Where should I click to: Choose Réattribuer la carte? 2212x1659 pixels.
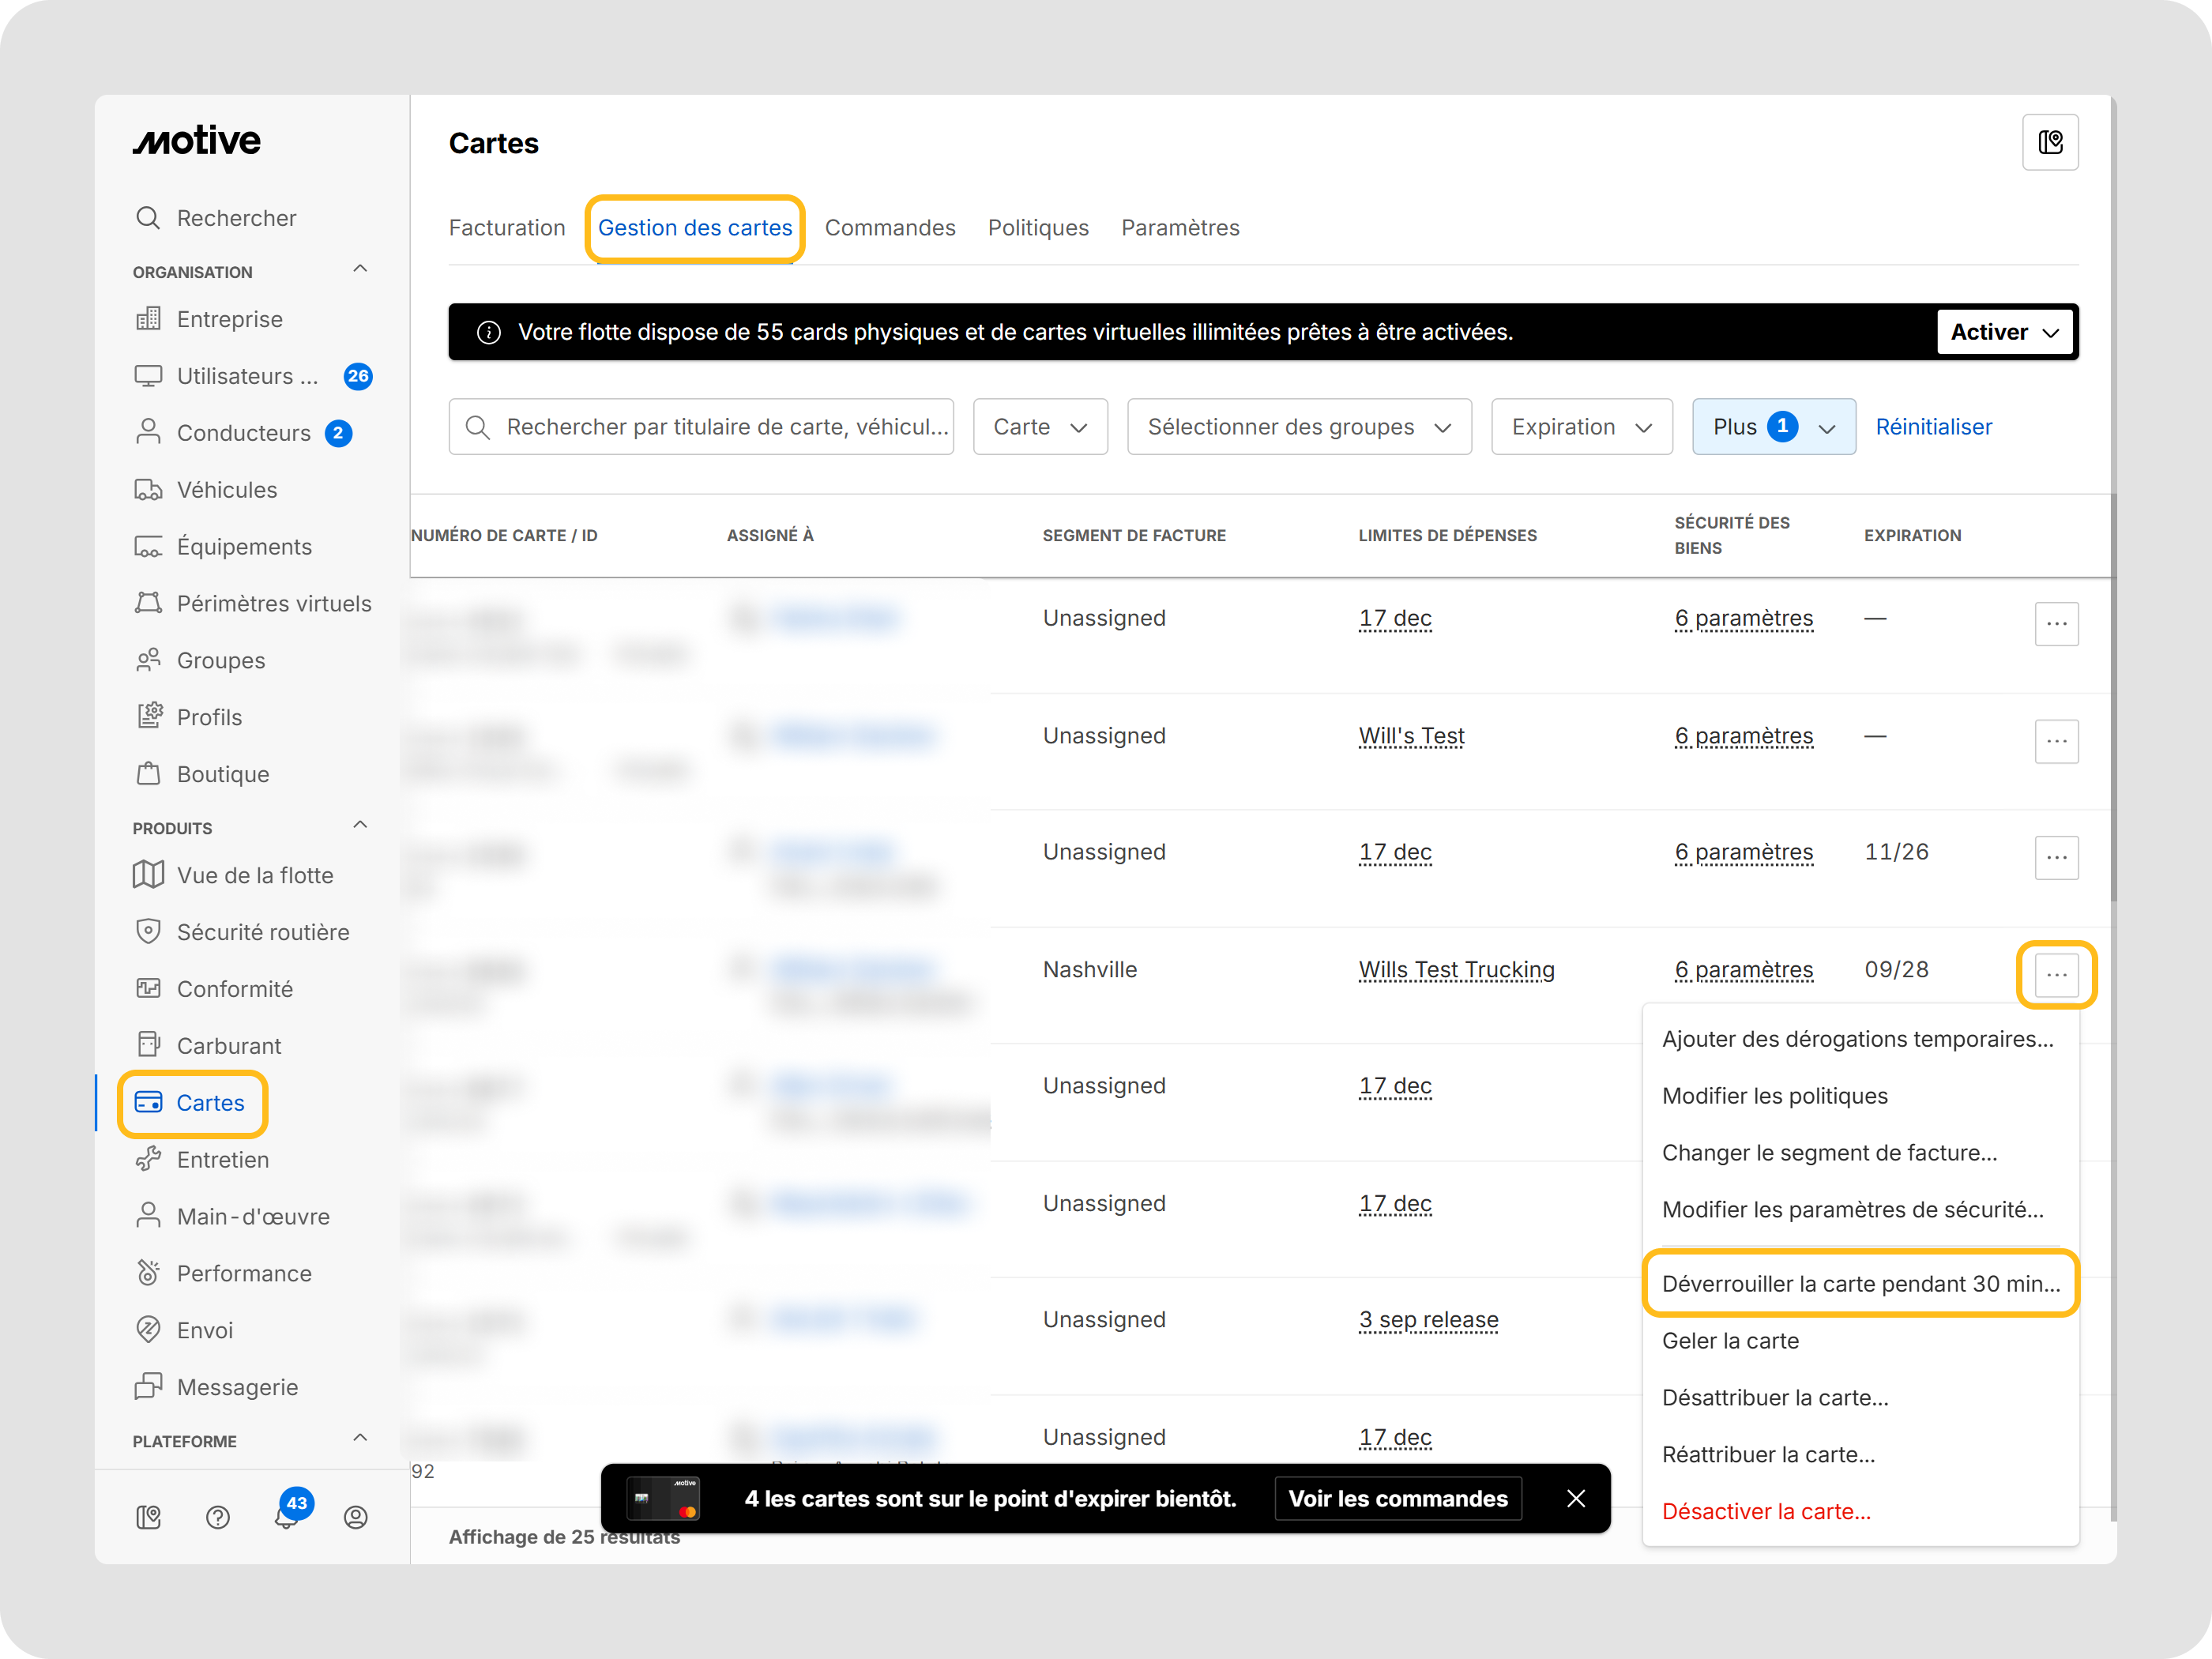click(1860, 1456)
